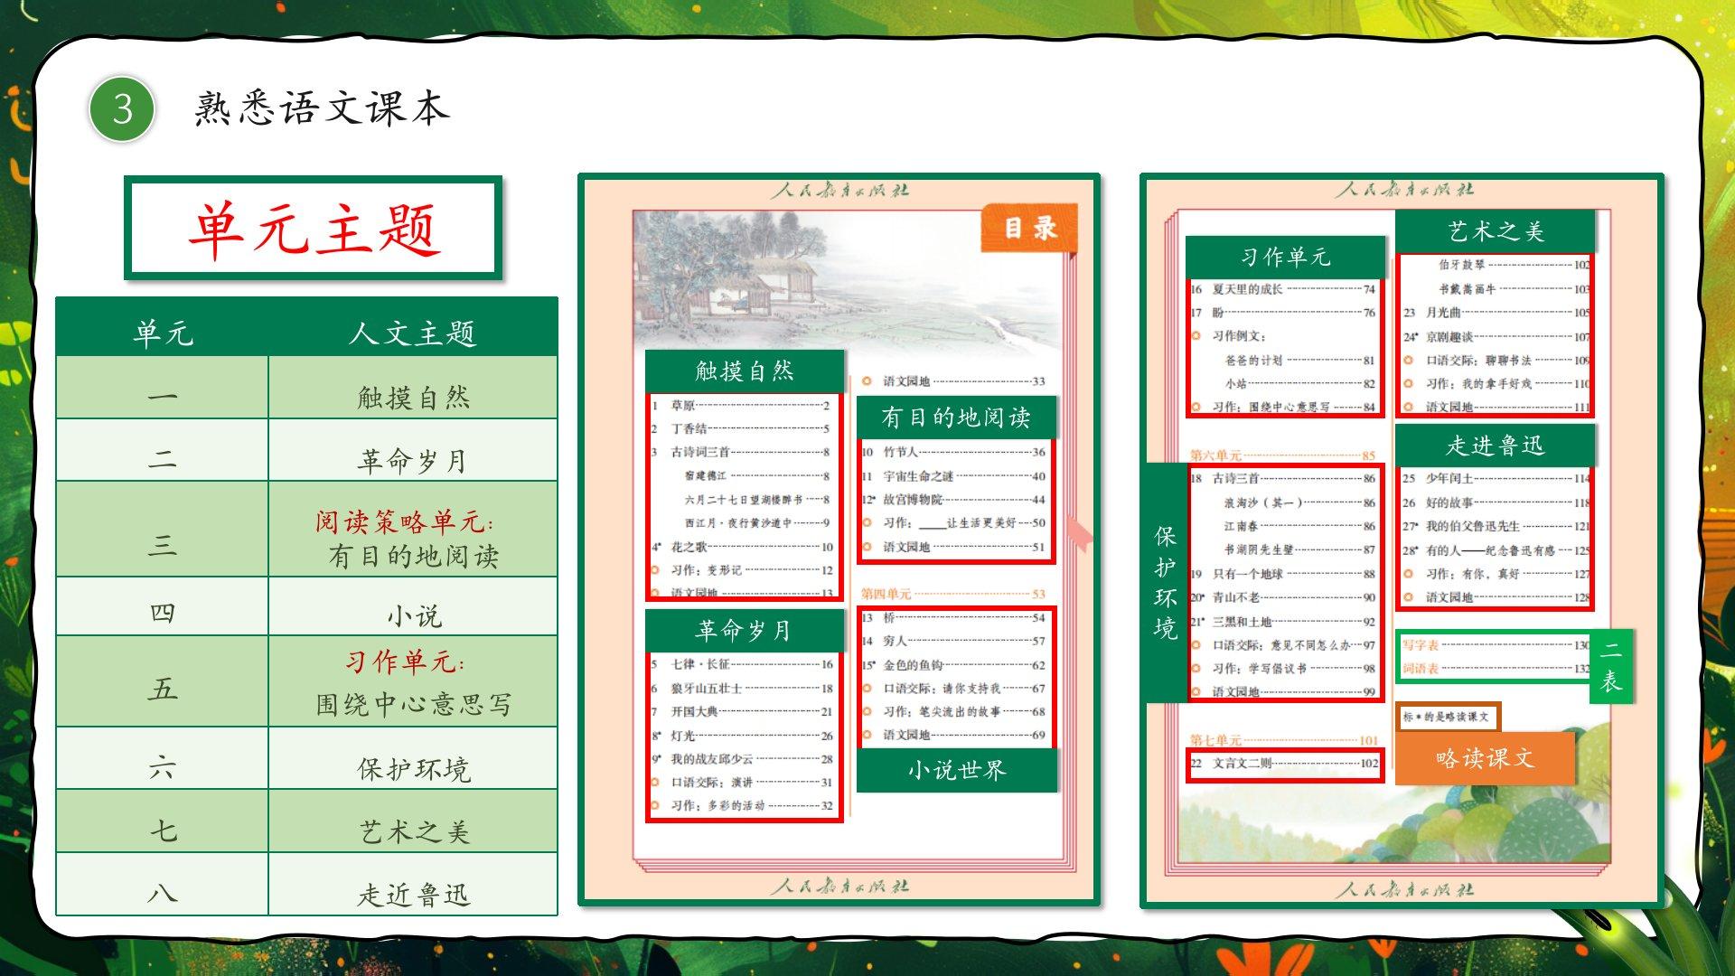Click the 艺术之美 heading banner
This screenshot has height=976, width=1735.
coord(1495,231)
